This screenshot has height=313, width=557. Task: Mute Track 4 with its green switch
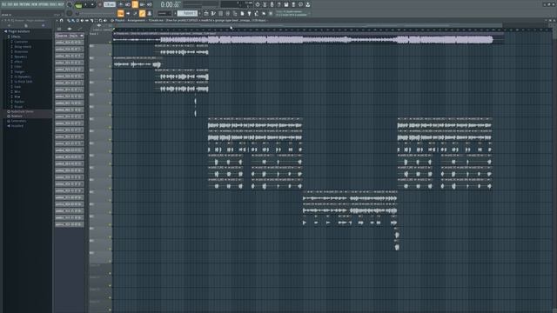111,79
